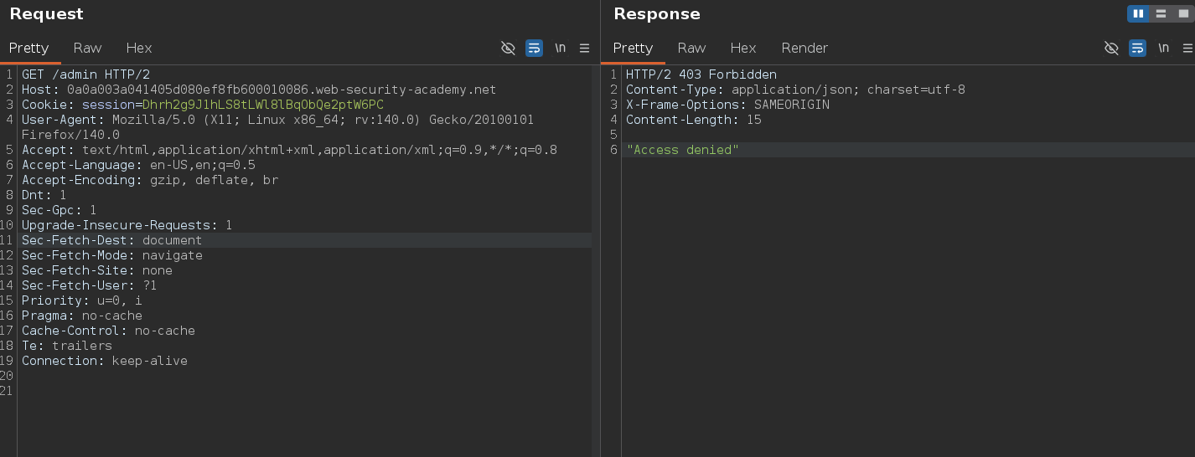This screenshot has width=1195, height=457.
Task: Click the Sec-Fetch-Dest document line
Action: pos(111,240)
